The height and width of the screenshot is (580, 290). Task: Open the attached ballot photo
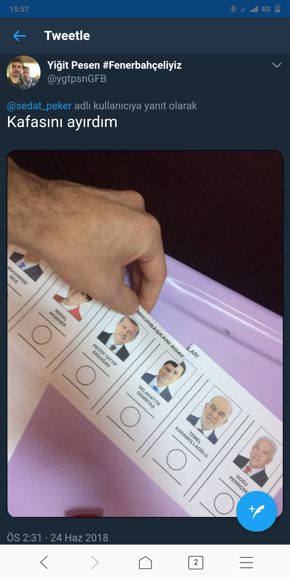point(145,334)
